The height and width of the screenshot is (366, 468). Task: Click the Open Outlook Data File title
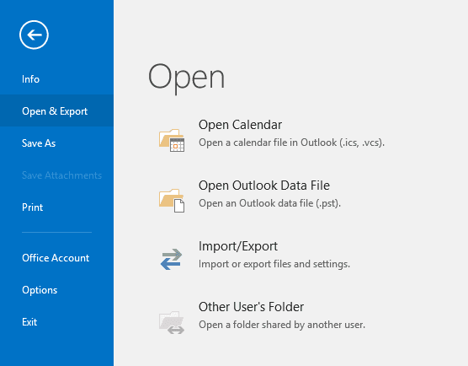(x=264, y=186)
